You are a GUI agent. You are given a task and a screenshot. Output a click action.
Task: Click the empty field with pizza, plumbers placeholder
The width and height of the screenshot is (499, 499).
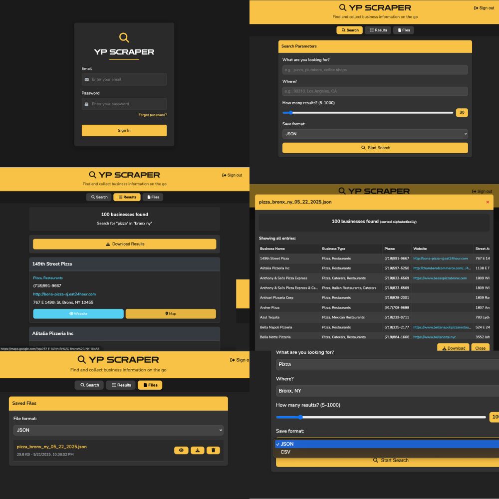[375, 70]
